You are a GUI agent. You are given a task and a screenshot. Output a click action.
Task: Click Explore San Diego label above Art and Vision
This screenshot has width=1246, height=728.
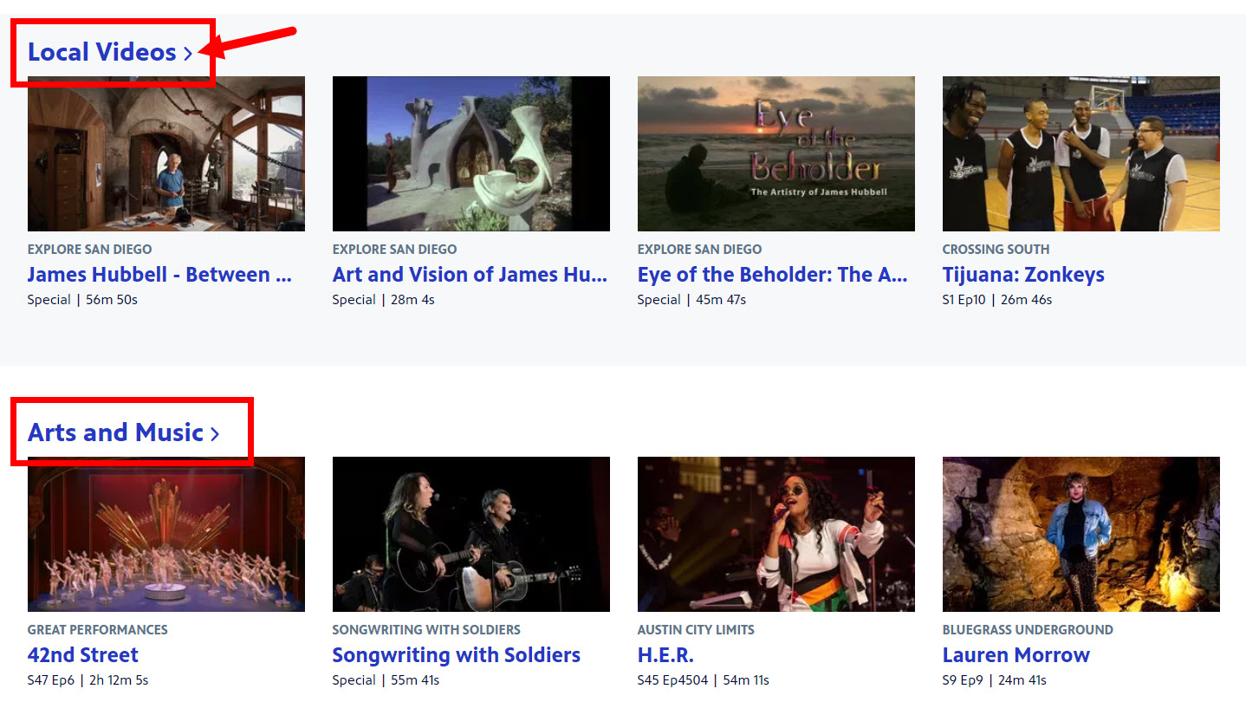pos(394,250)
